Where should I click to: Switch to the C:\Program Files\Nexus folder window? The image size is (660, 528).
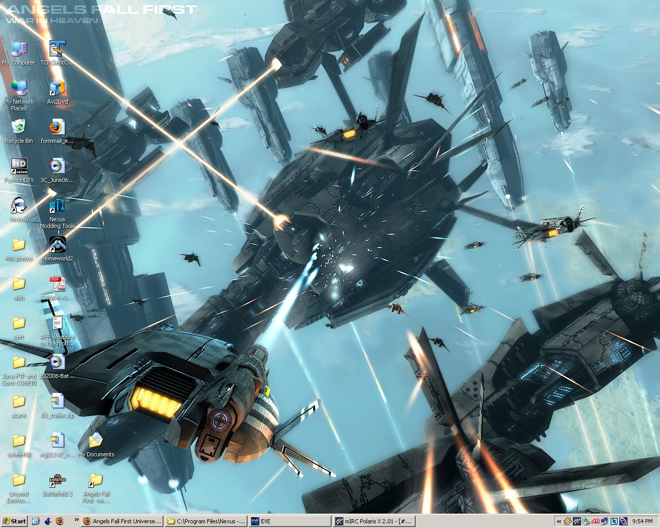point(206,521)
